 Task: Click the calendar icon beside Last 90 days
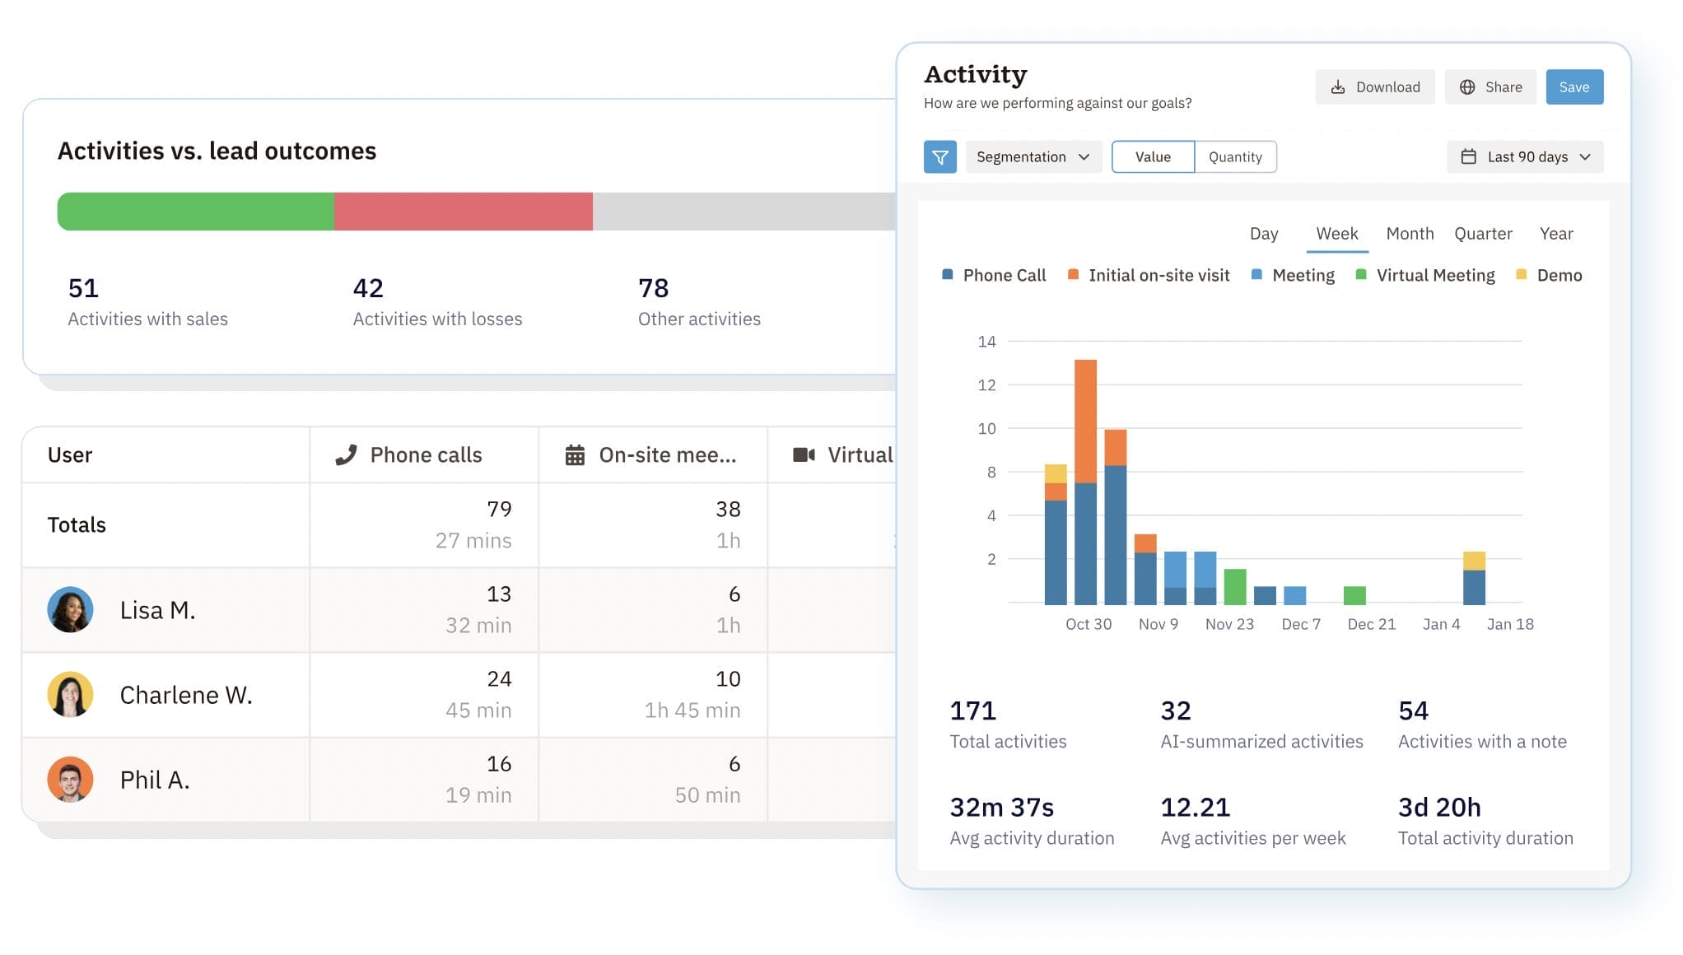1468,156
